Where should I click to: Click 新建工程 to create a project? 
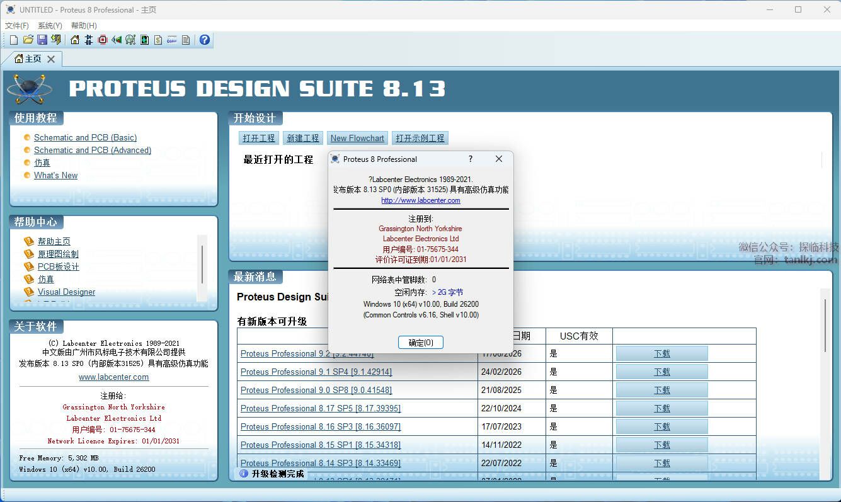point(303,138)
